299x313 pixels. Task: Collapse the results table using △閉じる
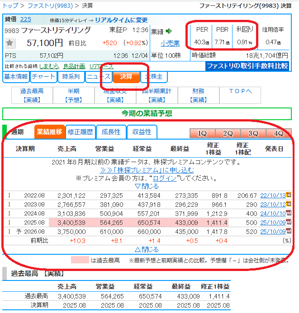tap(147, 249)
